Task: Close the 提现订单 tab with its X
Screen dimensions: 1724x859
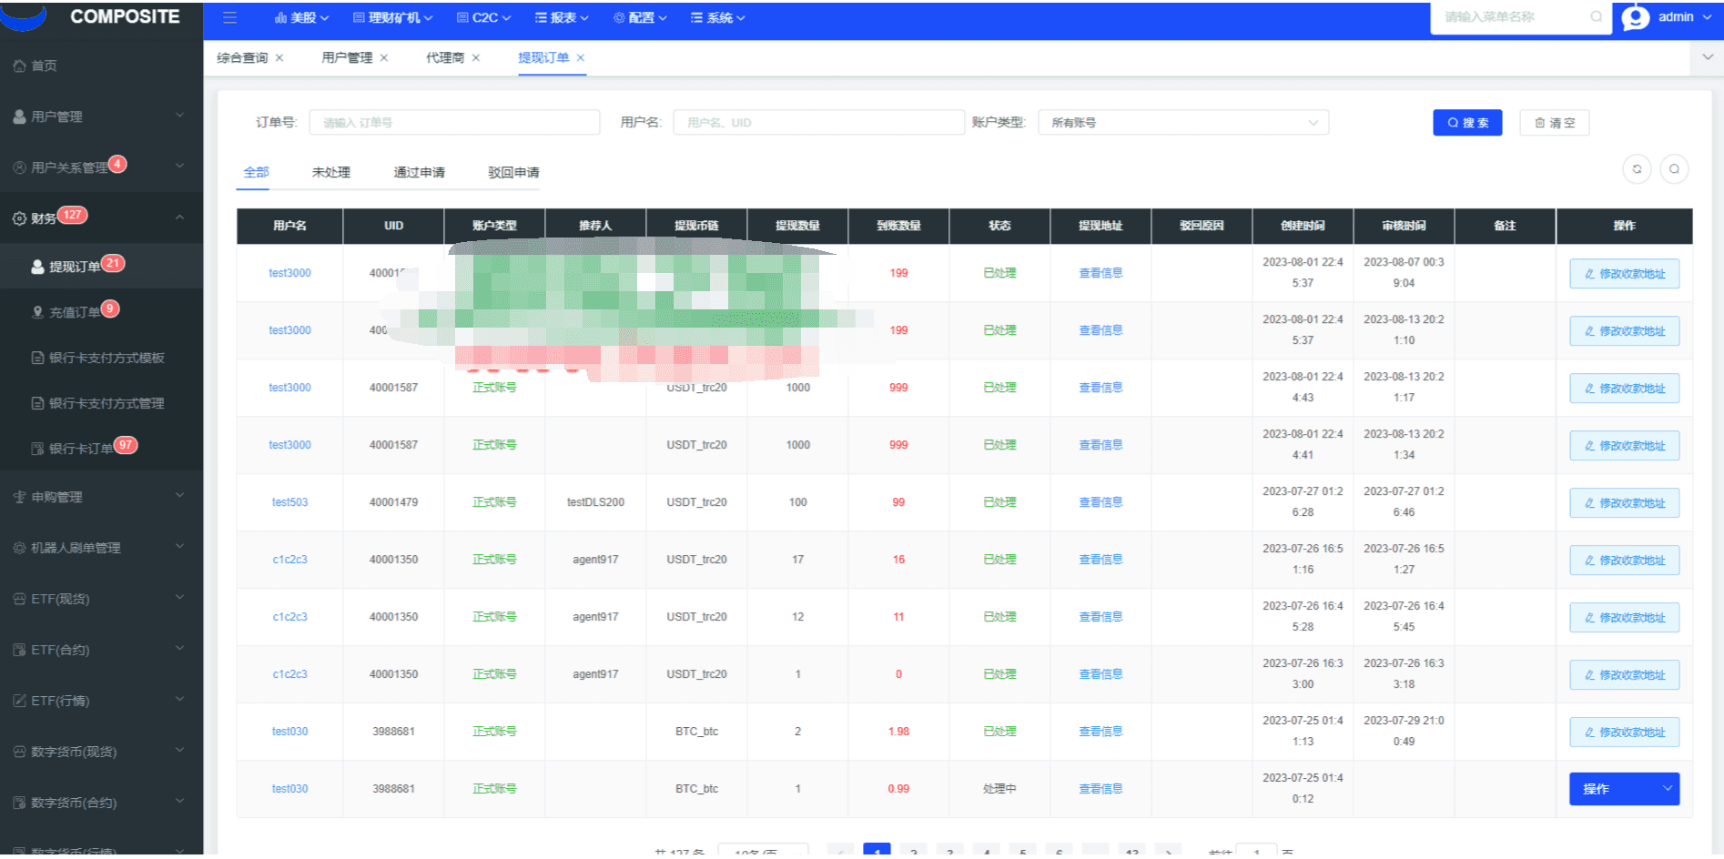Action: 581,58
